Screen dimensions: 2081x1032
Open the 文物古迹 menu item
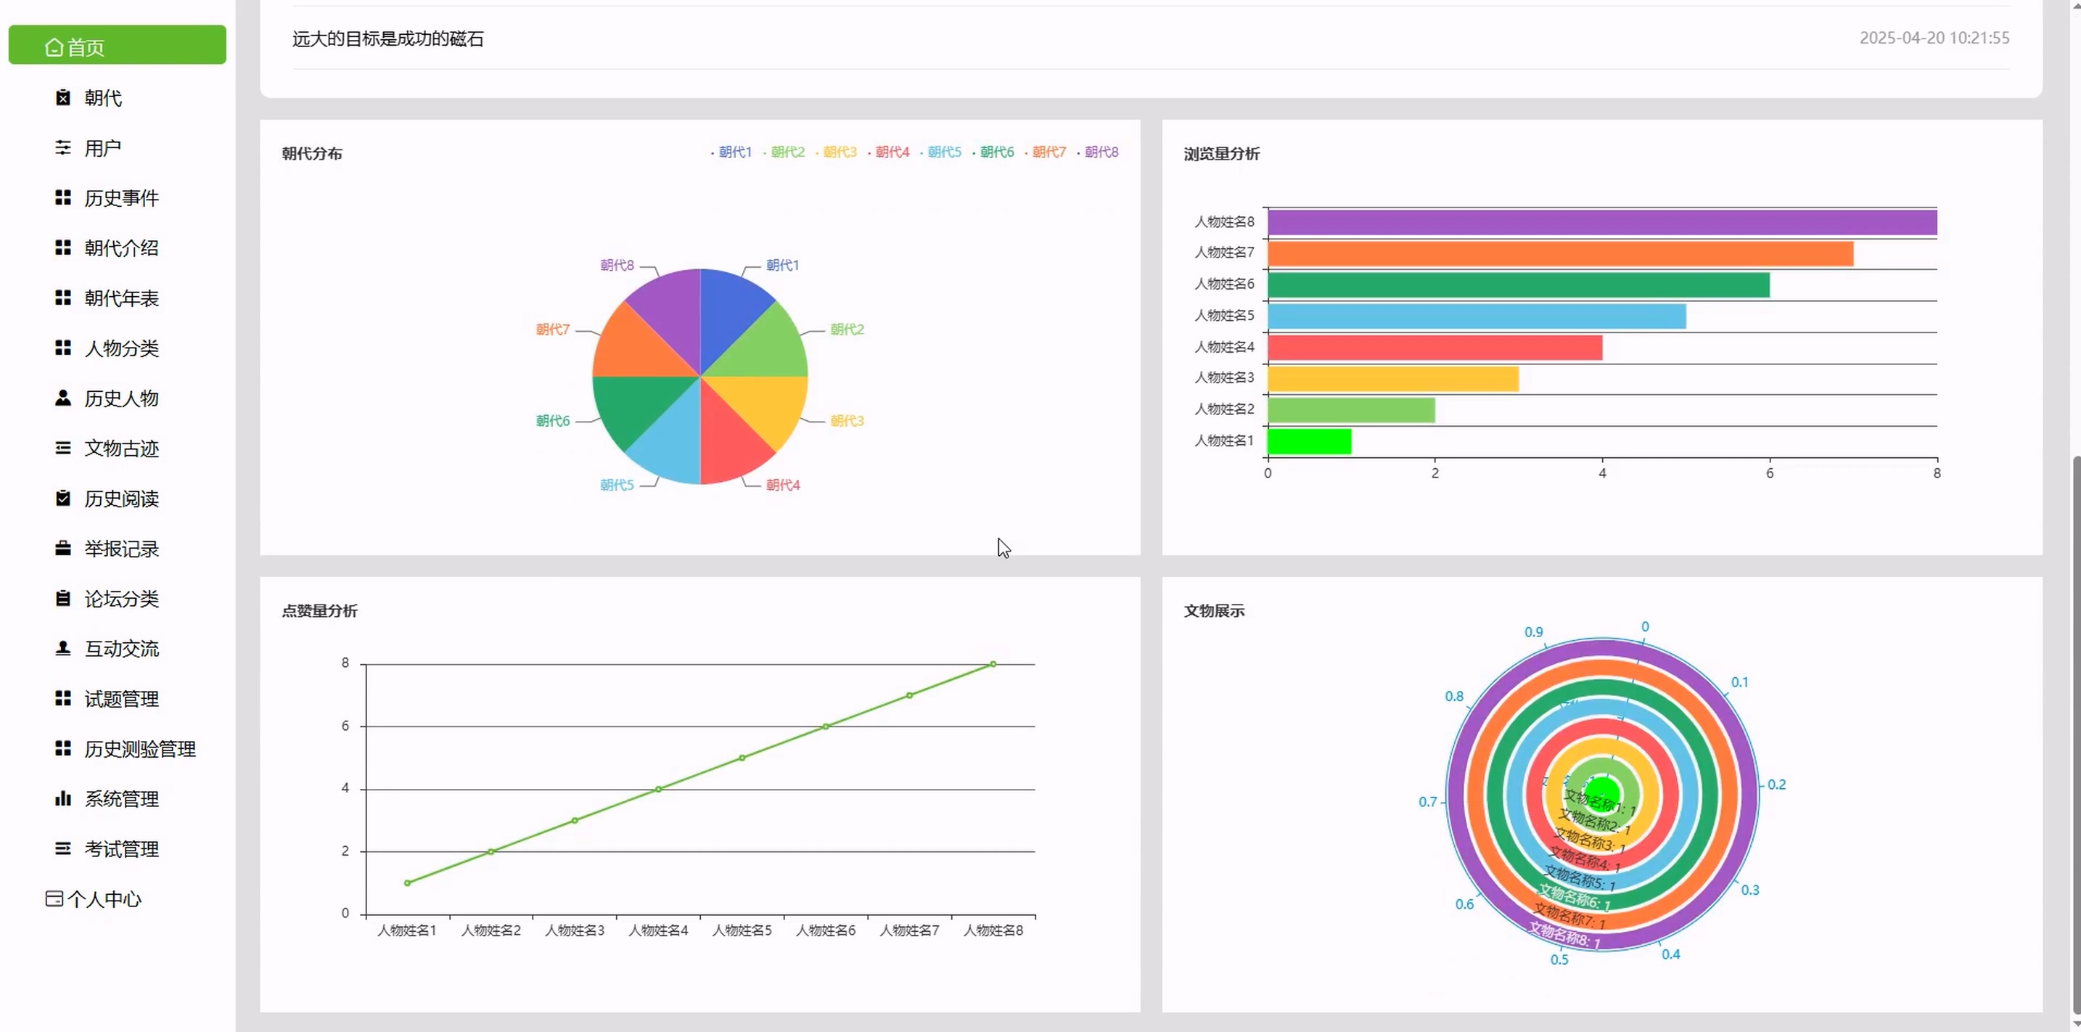pyautogui.click(x=121, y=449)
